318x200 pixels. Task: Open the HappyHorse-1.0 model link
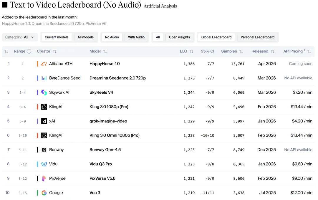pos(105,64)
